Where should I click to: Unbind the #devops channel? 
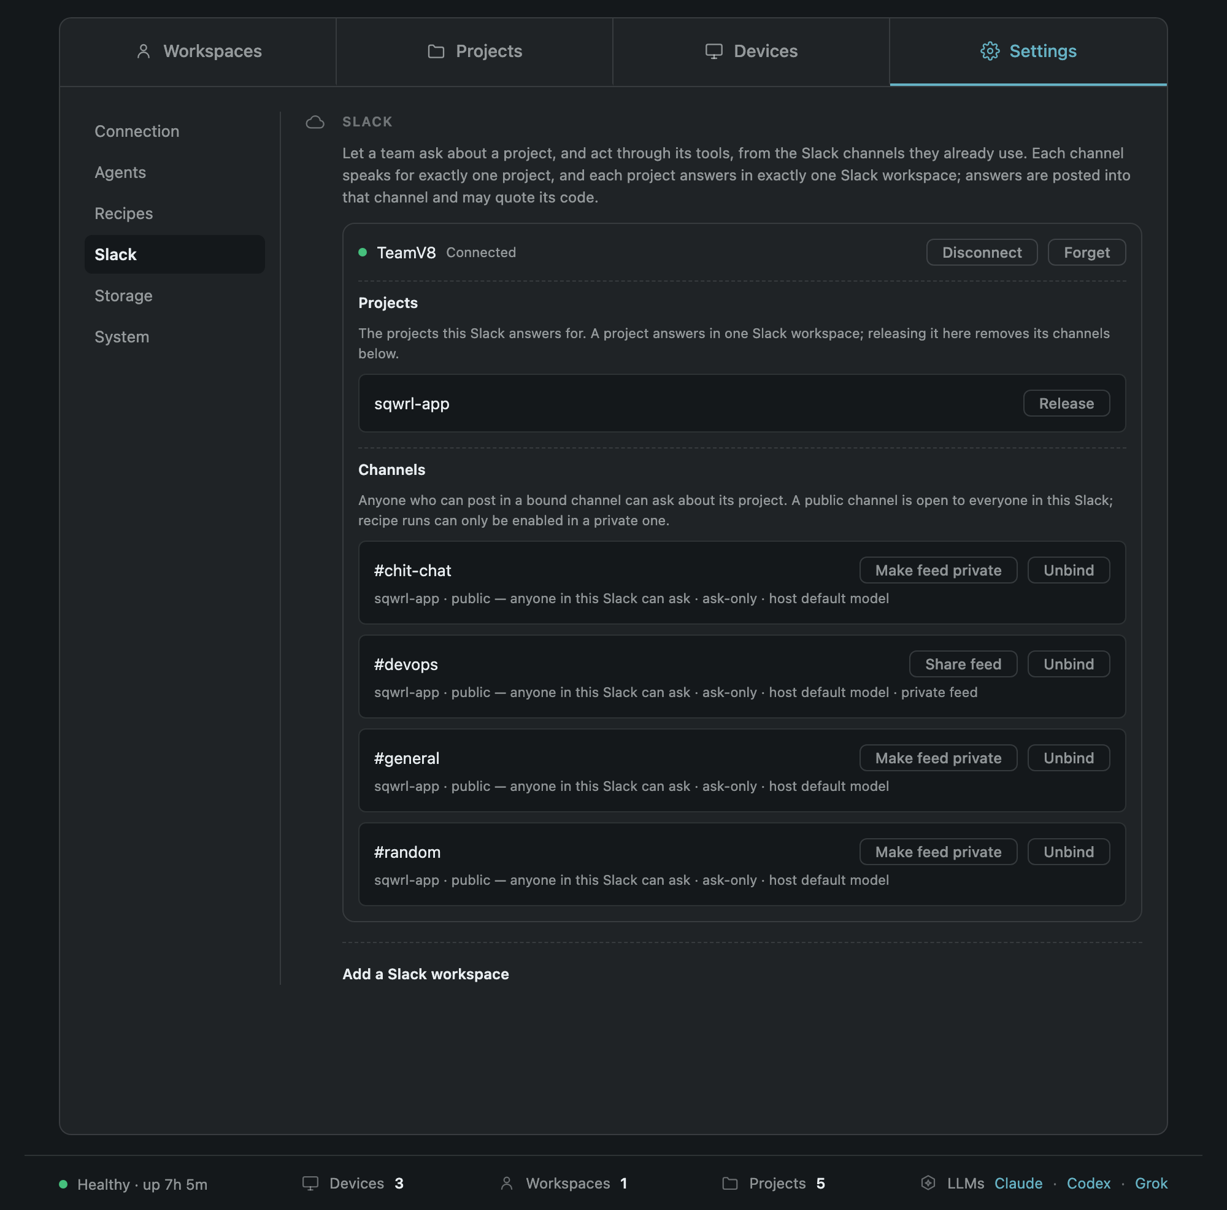pyautogui.click(x=1068, y=665)
